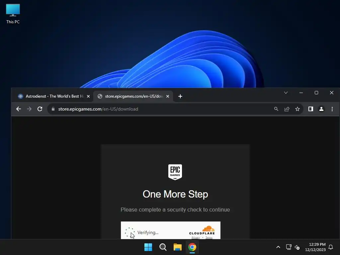The width and height of the screenshot is (340, 255).
Task: Click the grayed forward navigation arrow
Action: pyautogui.click(x=29, y=109)
